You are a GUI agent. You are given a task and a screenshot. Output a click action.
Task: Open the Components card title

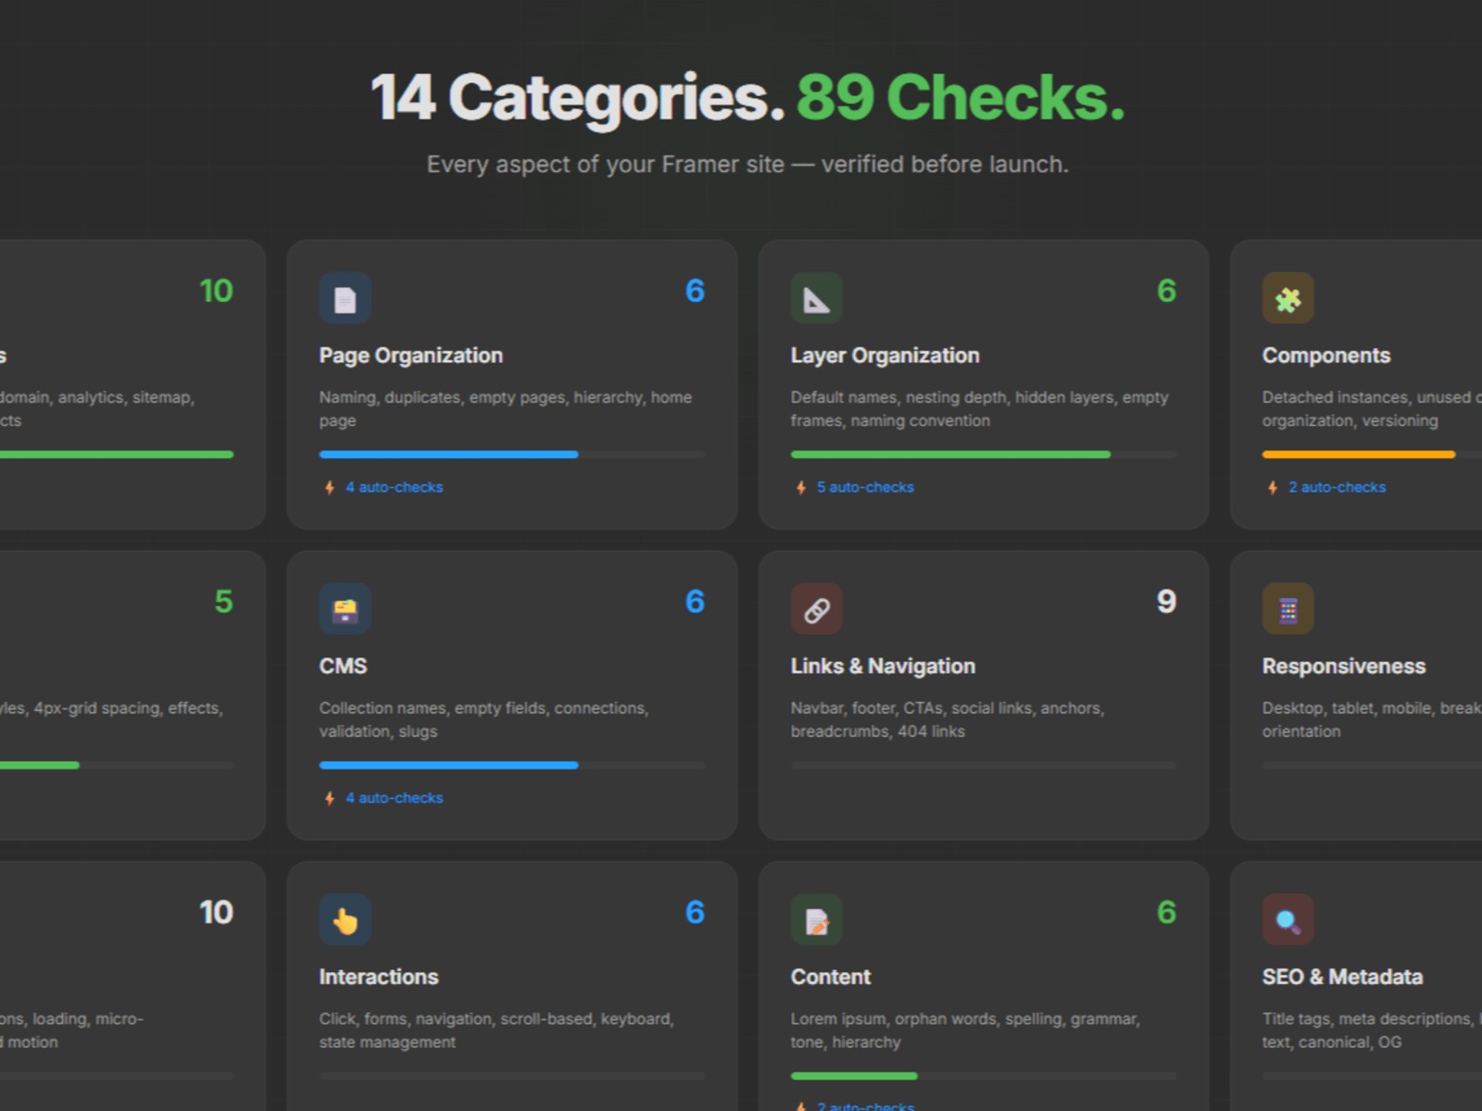[x=1326, y=356]
